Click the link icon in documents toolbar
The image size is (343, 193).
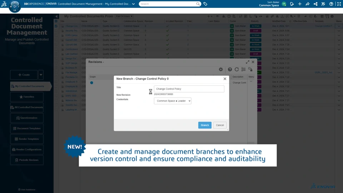pyautogui.click(x=272, y=16)
